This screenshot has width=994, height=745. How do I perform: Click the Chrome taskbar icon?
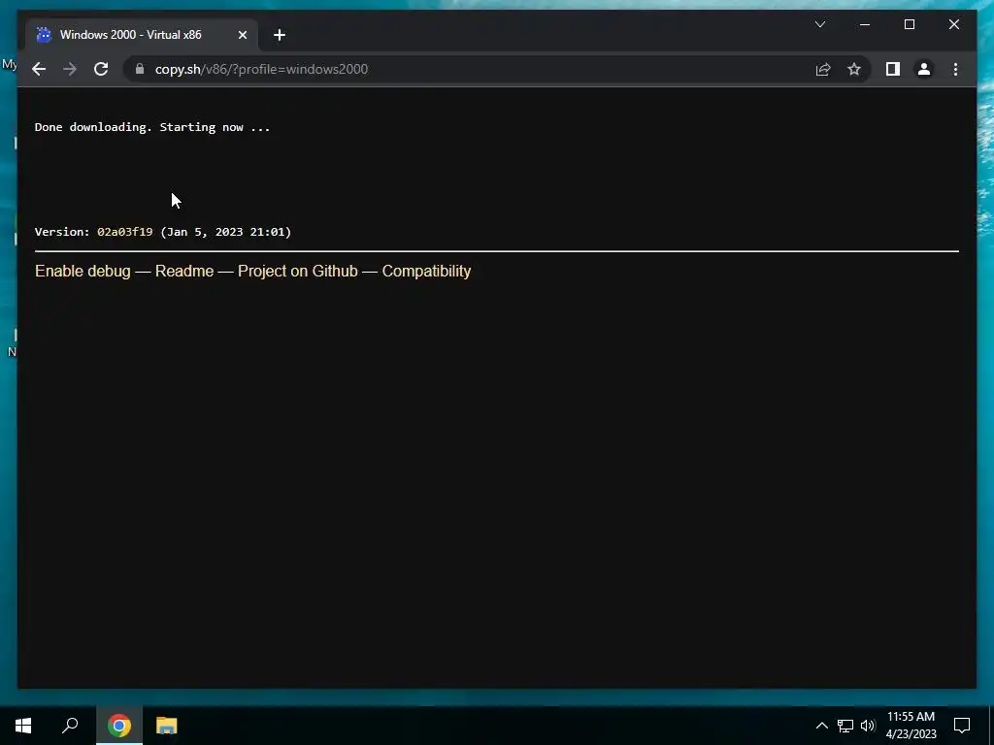point(119,726)
